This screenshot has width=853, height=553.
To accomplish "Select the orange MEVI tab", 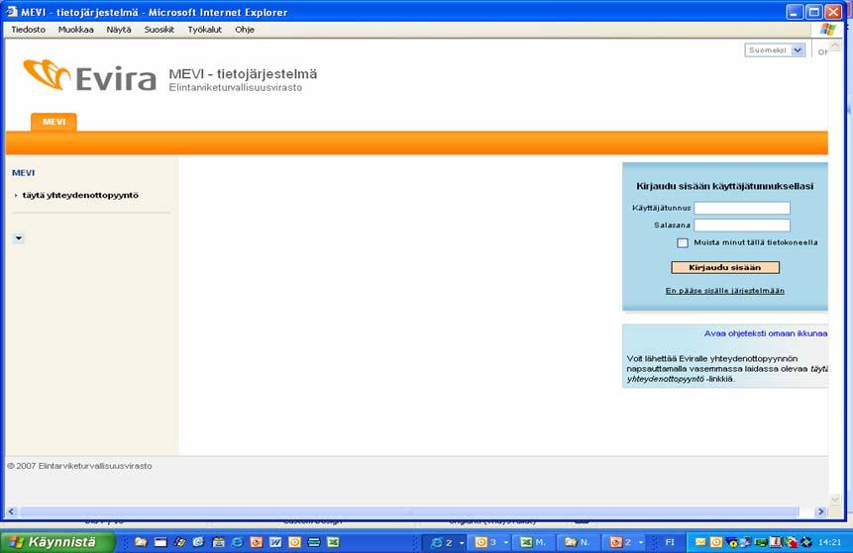I will pos(53,122).
